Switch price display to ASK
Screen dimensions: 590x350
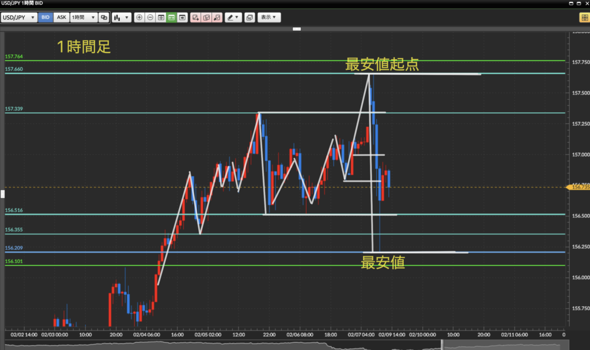[x=61, y=18]
